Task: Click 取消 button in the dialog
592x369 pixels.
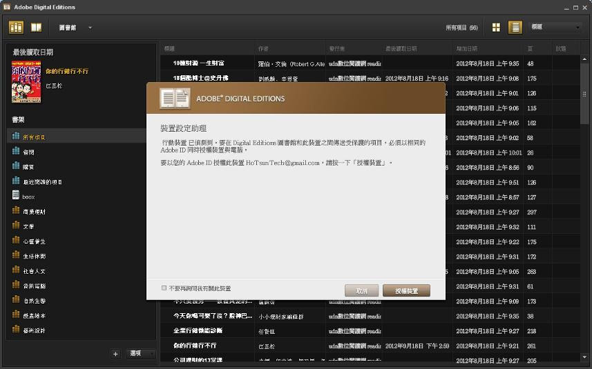Action: [x=361, y=290]
